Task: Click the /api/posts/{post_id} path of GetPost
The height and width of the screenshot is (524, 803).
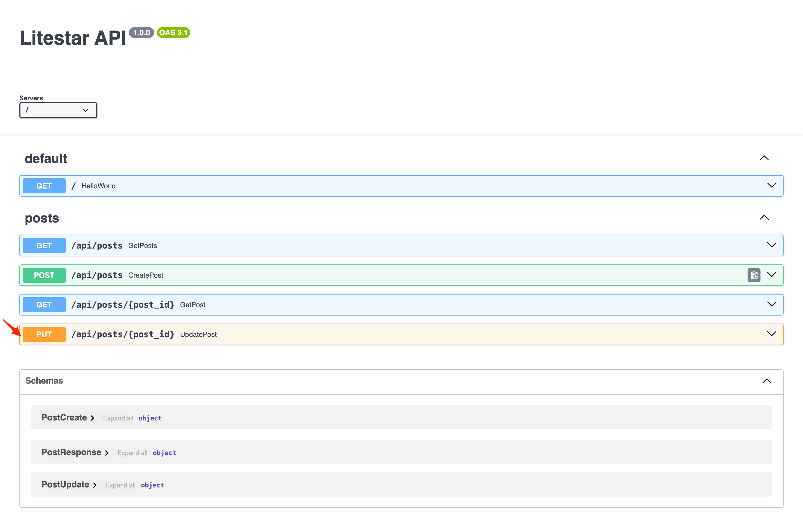Action: [123, 305]
